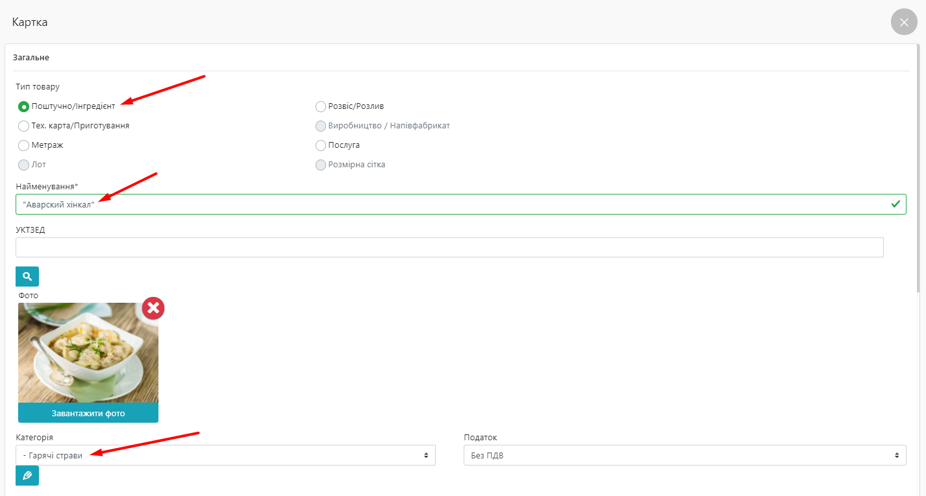Click the УКТЗЕД magnifier search button
The image size is (926, 496).
tap(27, 276)
